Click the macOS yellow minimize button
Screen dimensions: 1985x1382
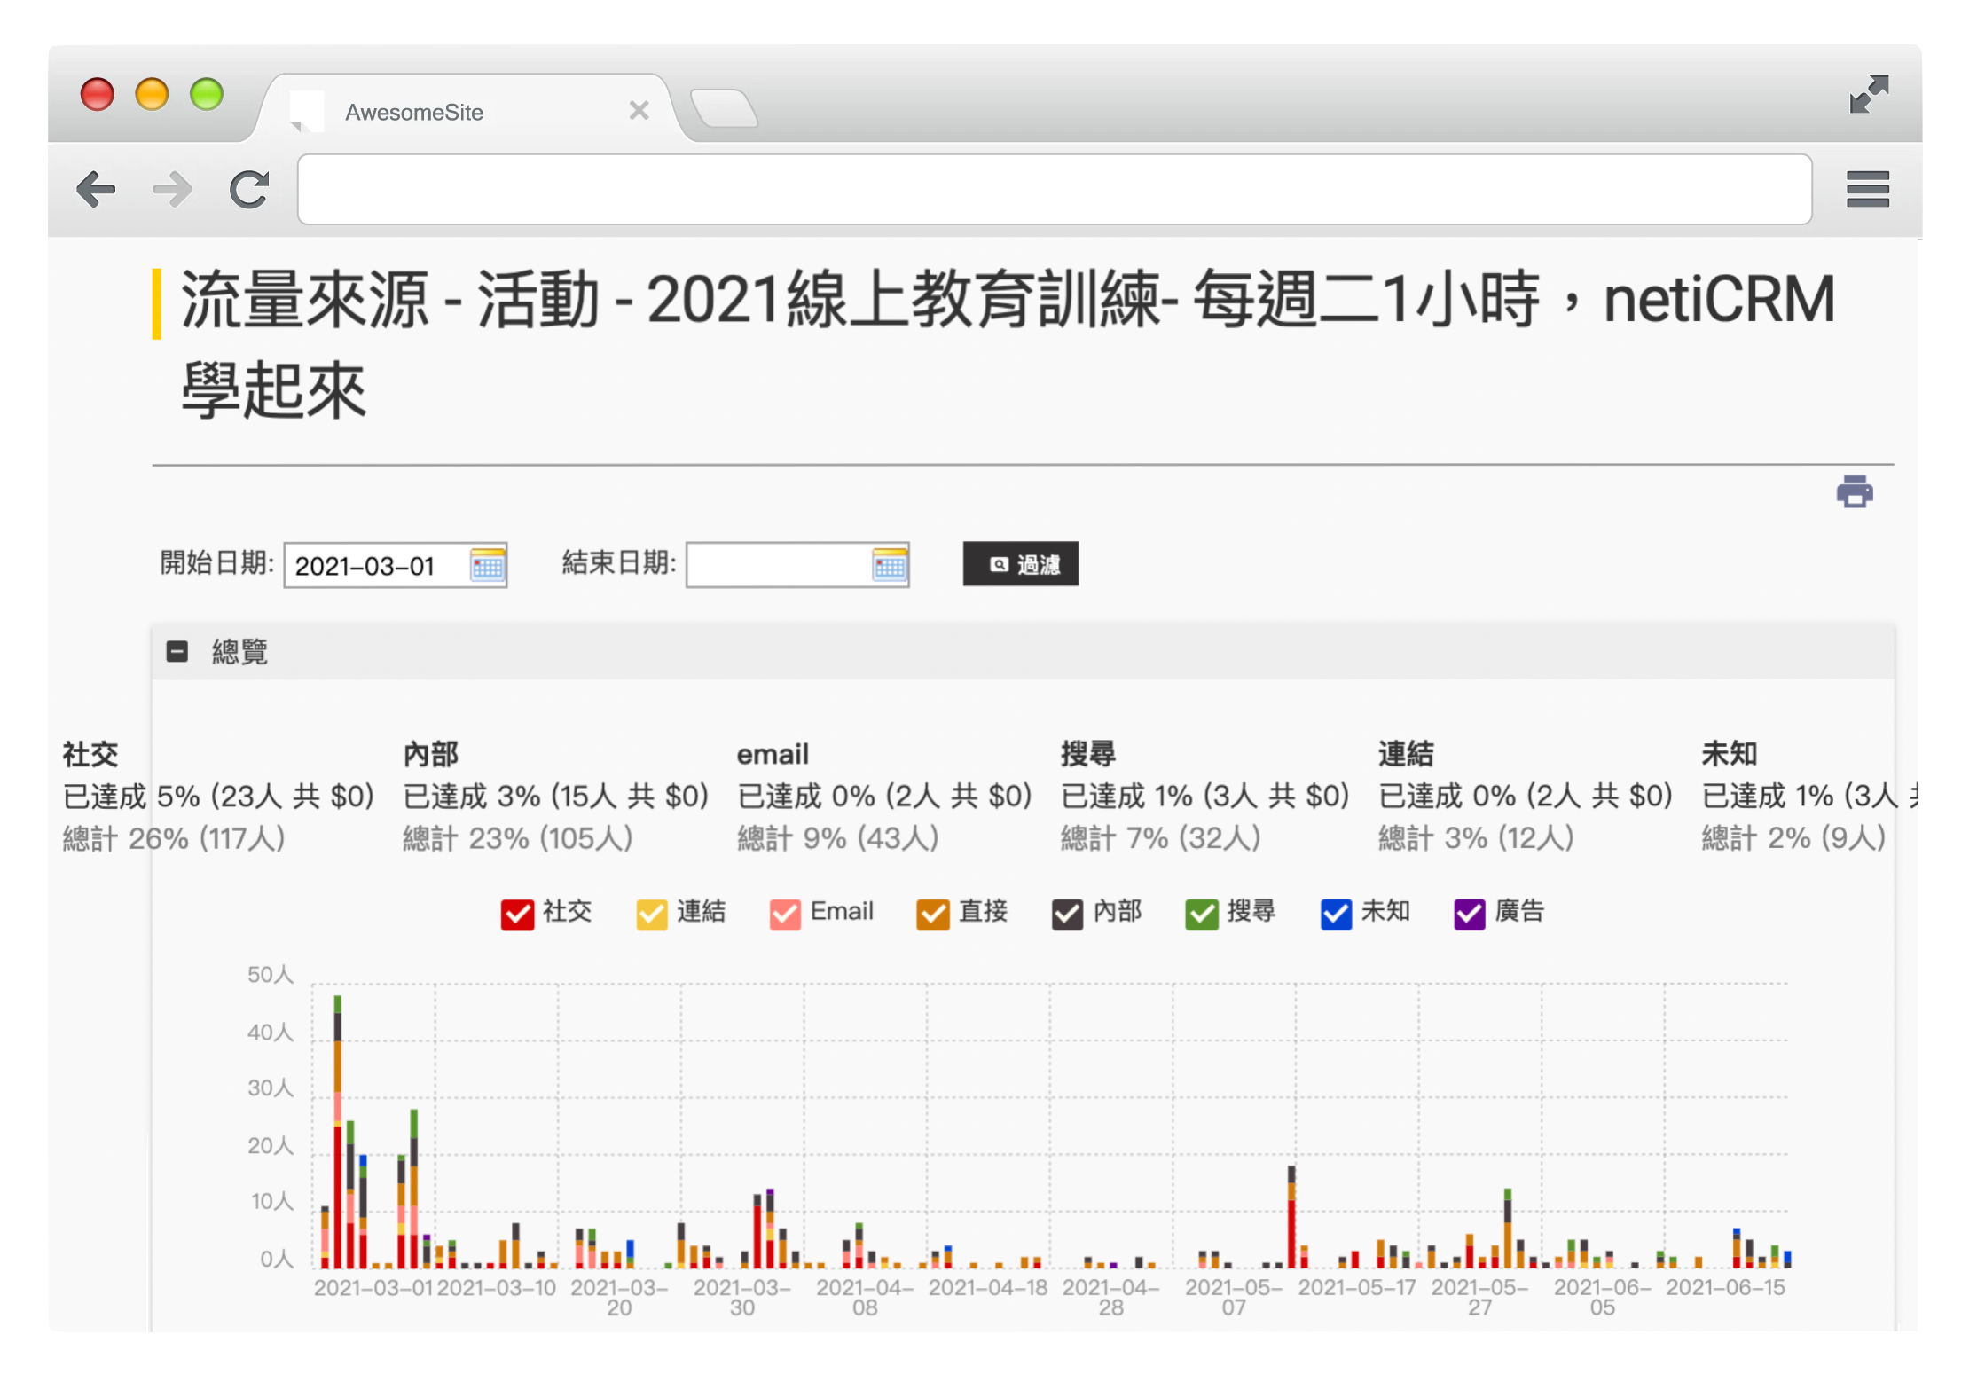[152, 94]
